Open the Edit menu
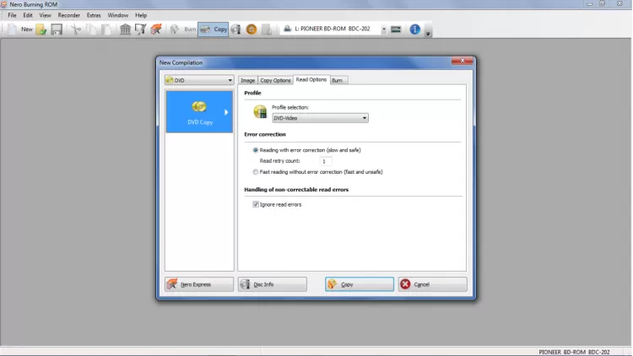 click(28, 15)
